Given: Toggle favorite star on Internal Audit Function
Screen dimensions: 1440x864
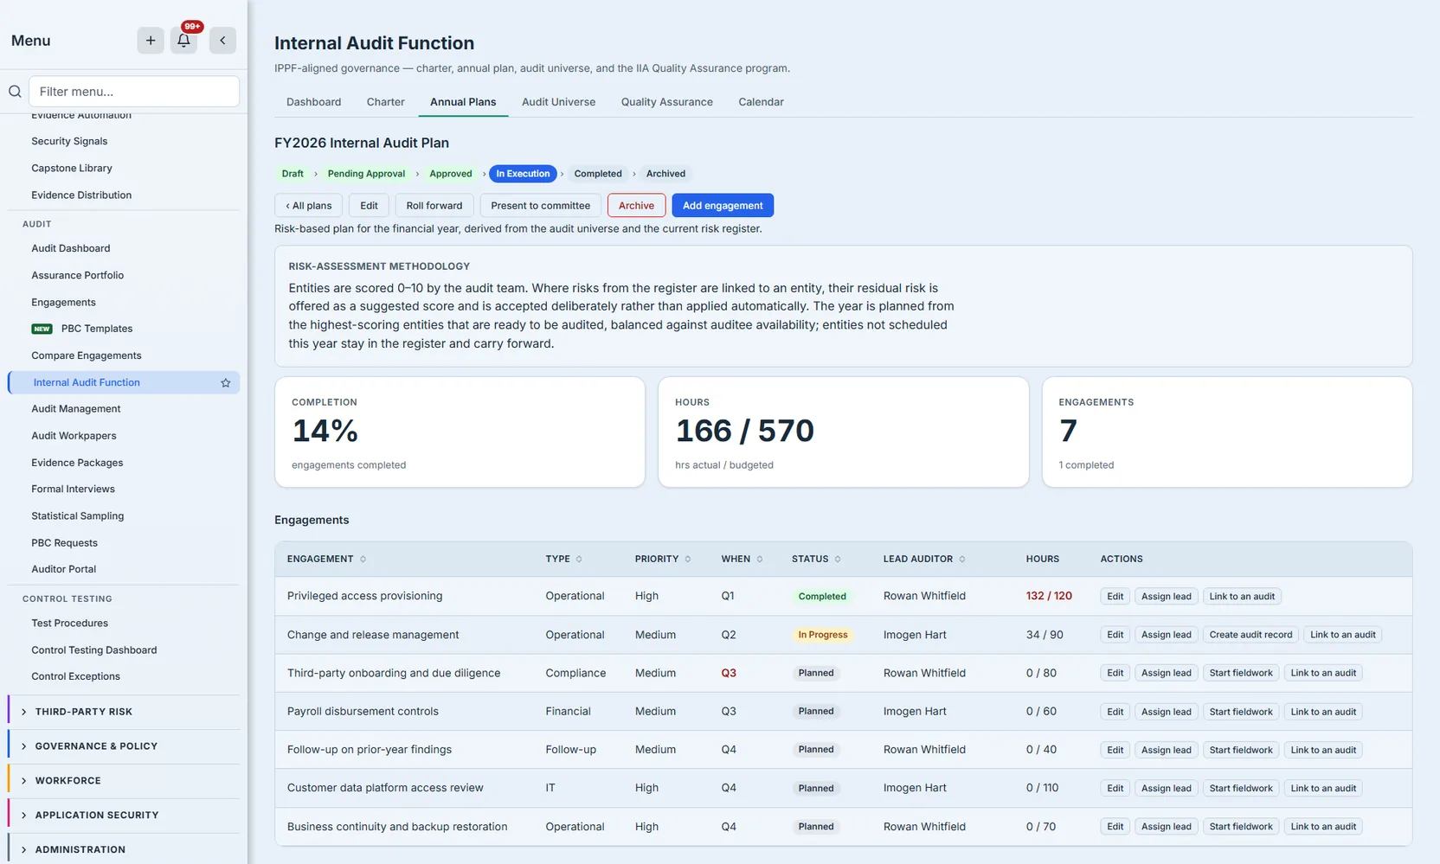Looking at the screenshot, I should pyautogui.click(x=226, y=382).
